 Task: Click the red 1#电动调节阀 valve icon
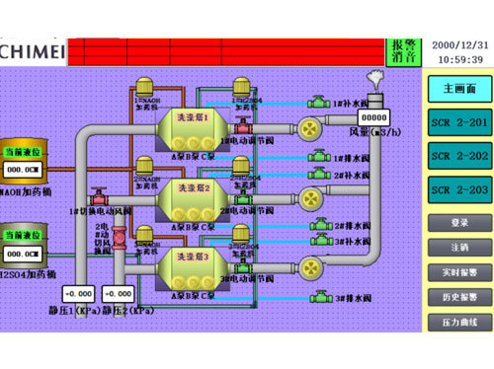243,125
